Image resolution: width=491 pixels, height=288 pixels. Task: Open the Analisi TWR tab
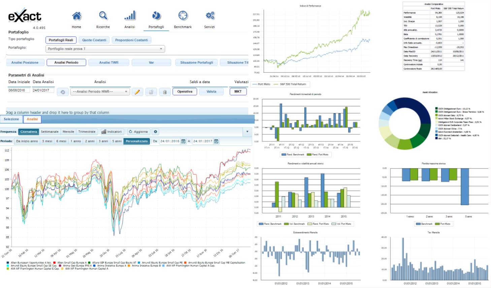[109, 63]
